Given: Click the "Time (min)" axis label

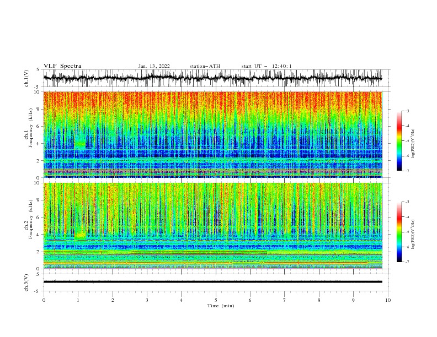Looking at the screenshot, I should 221,306.
